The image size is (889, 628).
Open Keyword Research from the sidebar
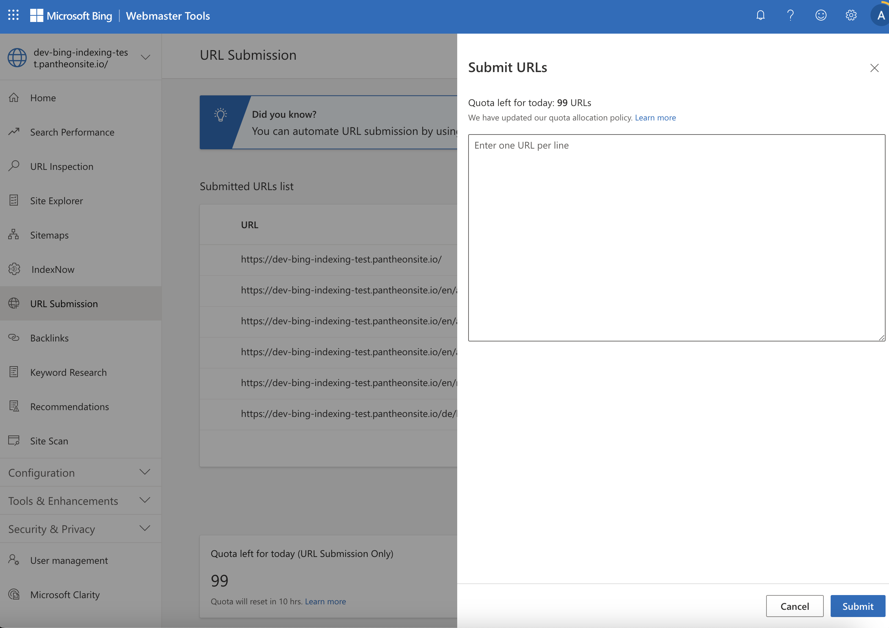69,372
